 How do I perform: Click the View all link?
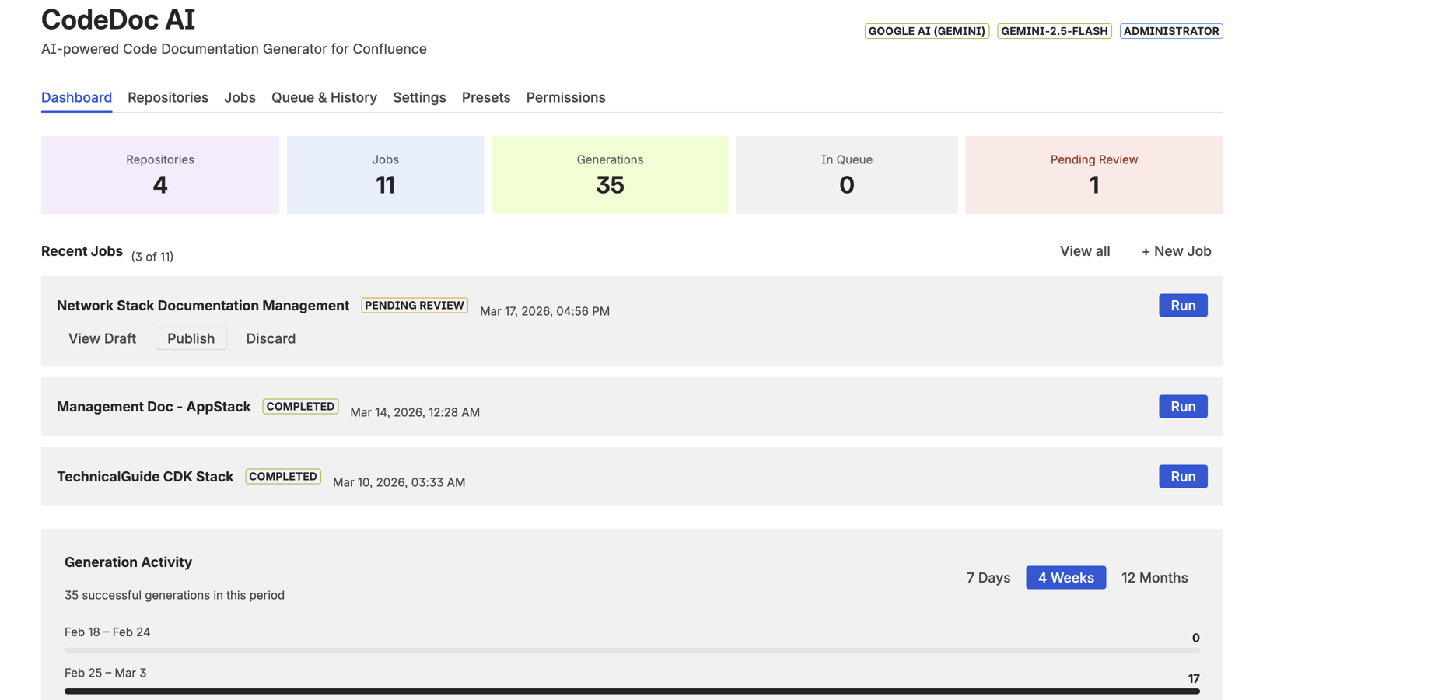click(x=1084, y=250)
